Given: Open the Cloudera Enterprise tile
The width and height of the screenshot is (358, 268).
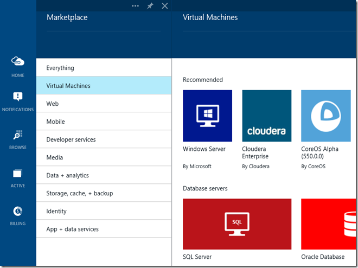Looking at the screenshot, I should point(266,116).
